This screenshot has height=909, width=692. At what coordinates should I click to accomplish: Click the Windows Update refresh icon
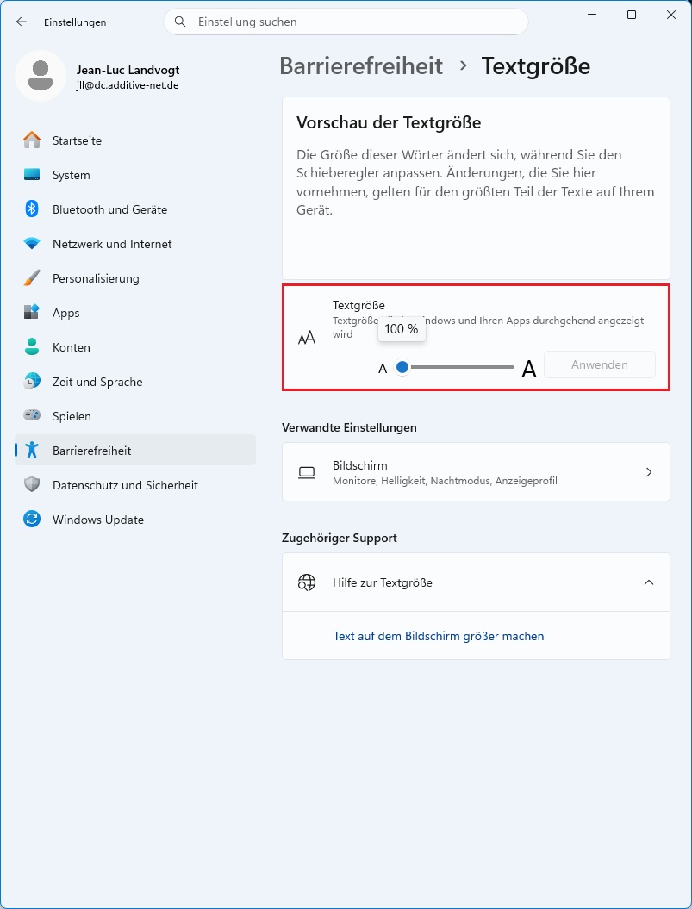31,520
